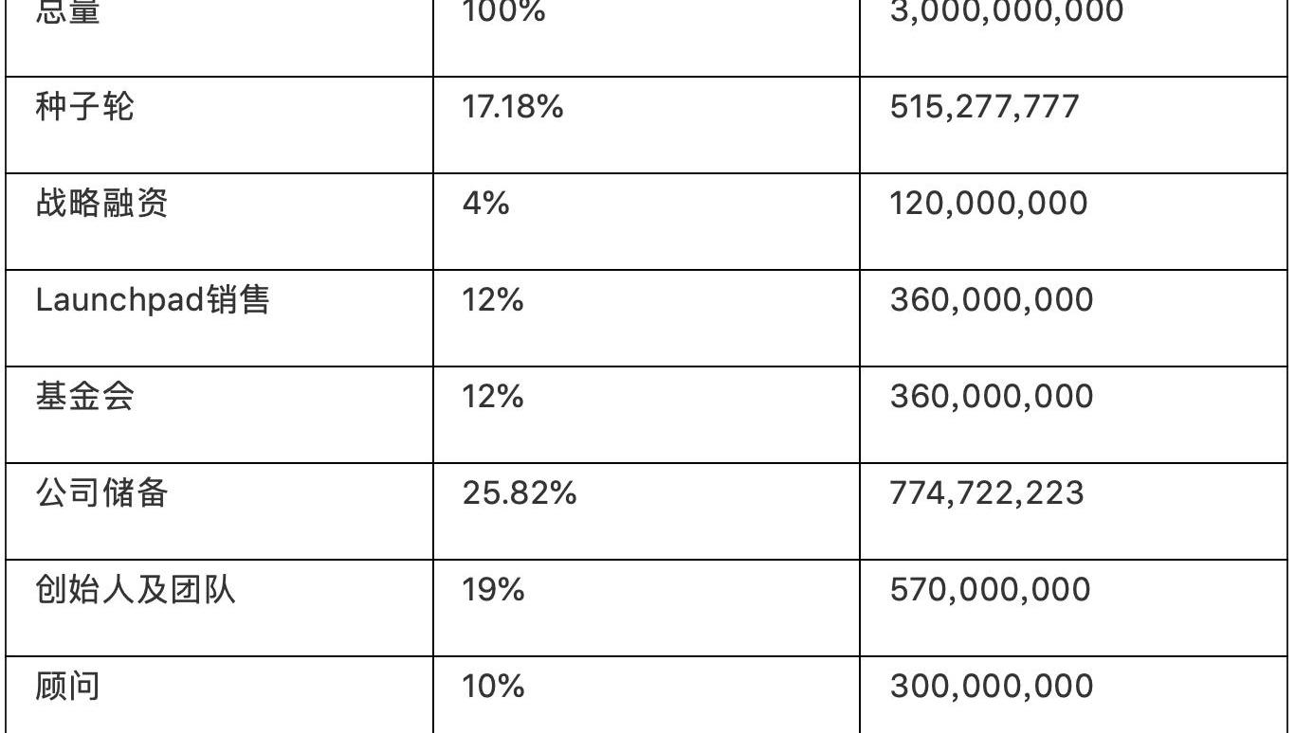The image size is (1295, 733).
Task: Click 360,000,000 in the Launchpad销售 row
Action: tap(991, 300)
